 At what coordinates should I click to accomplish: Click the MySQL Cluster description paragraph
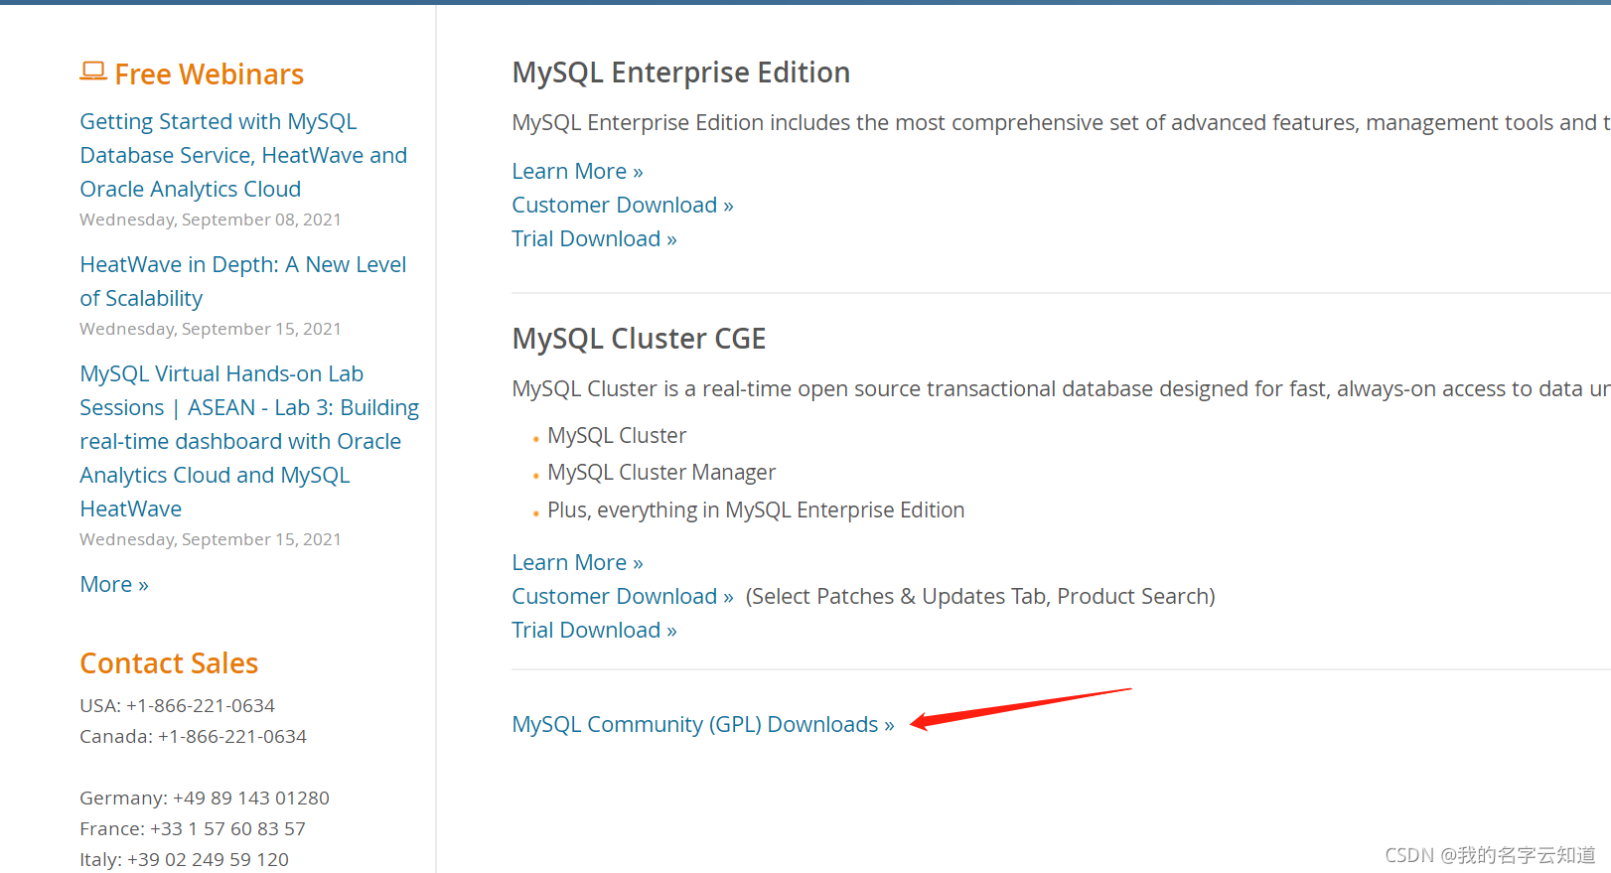(1061, 388)
